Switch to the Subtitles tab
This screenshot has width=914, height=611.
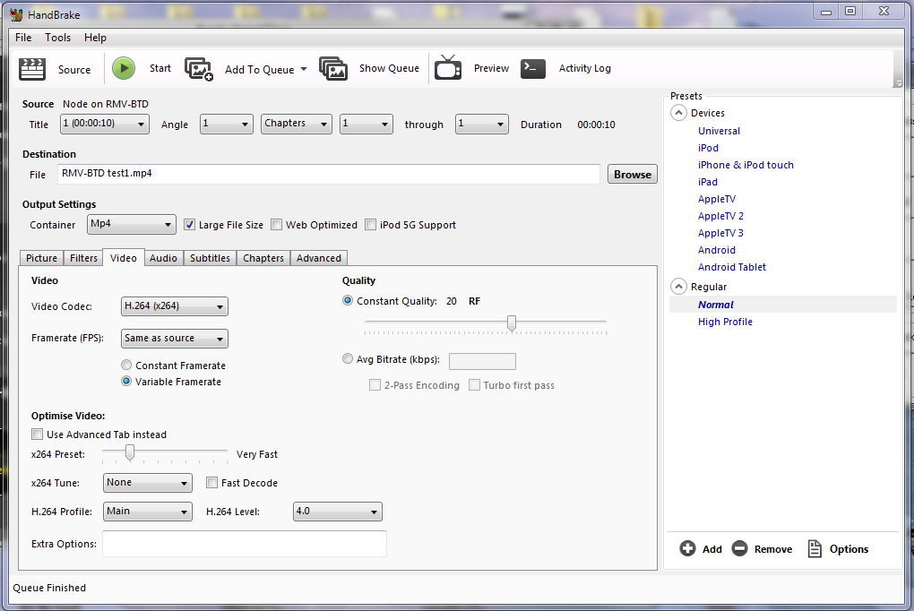pyautogui.click(x=210, y=258)
